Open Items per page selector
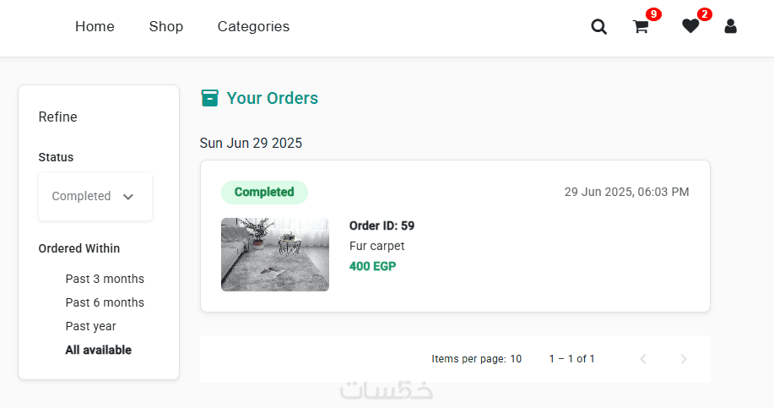Image resolution: width=774 pixels, height=408 pixels. (515, 359)
